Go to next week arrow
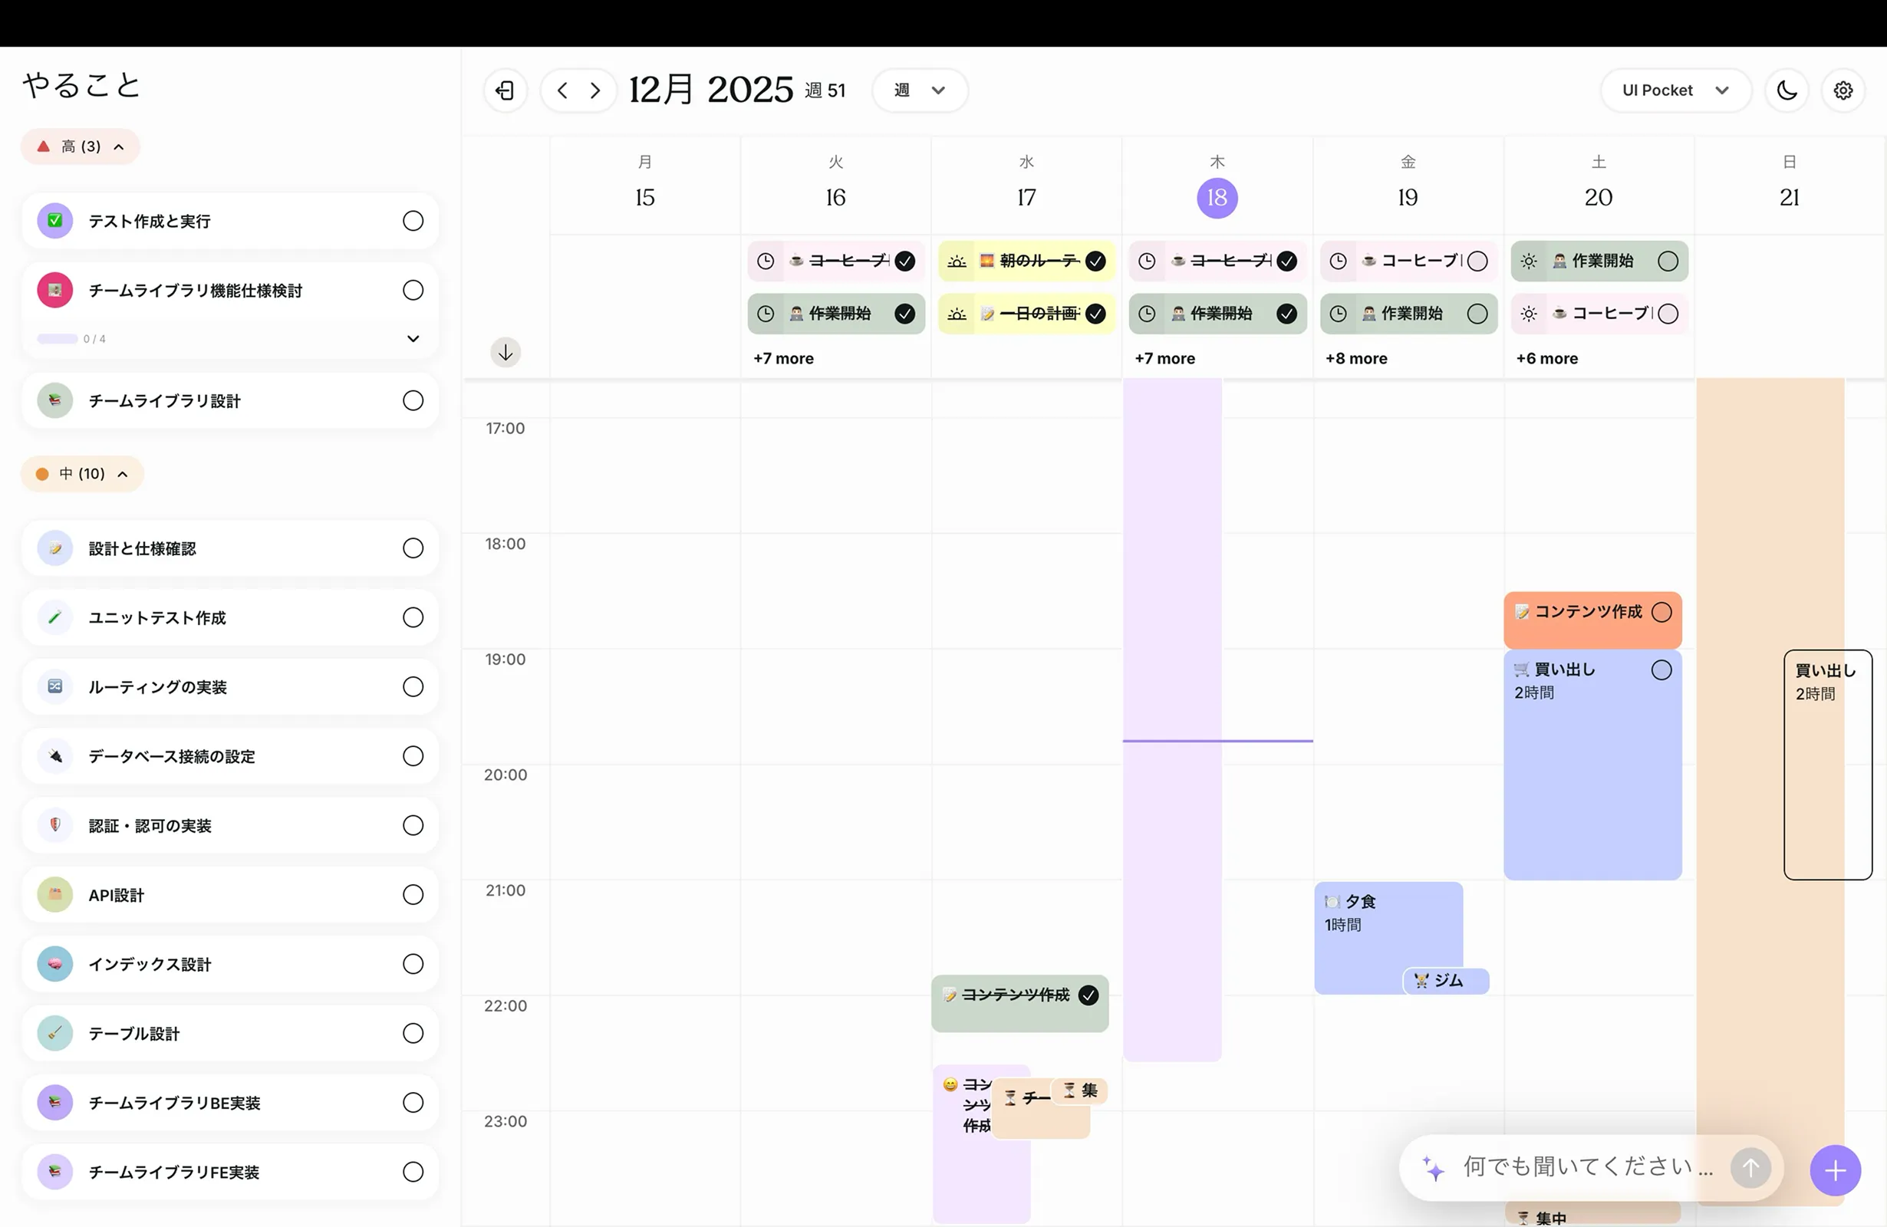The width and height of the screenshot is (1887, 1227). pyautogui.click(x=595, y=90)
